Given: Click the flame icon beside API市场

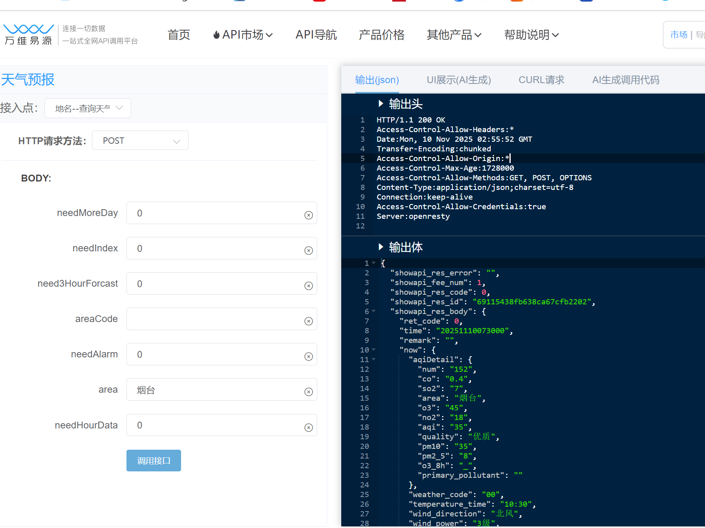Looking at the screenshot, I should click(x=216, y=35).
